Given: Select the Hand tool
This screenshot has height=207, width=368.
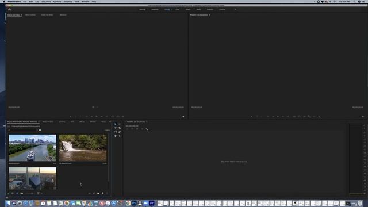Looking at the screenshot, I should (115, 136).
